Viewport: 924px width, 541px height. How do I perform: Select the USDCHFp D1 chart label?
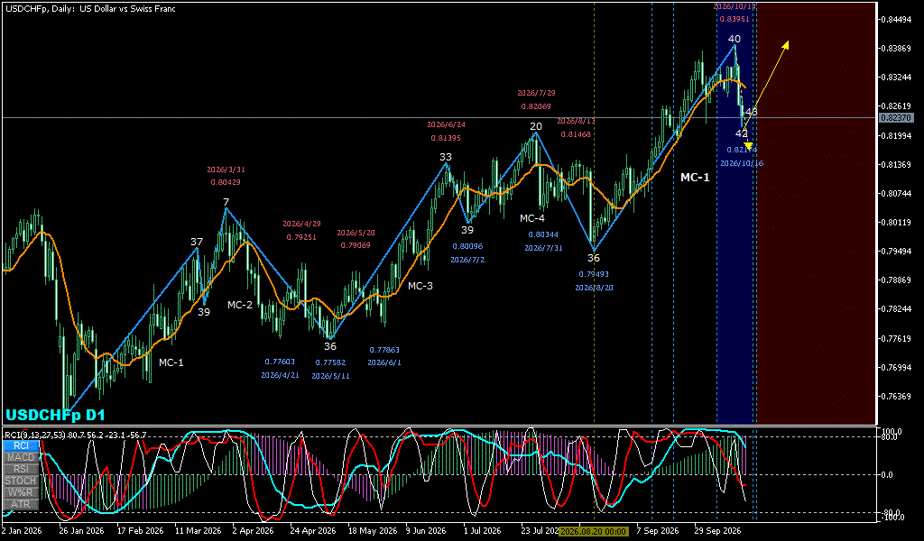point(55,415)
